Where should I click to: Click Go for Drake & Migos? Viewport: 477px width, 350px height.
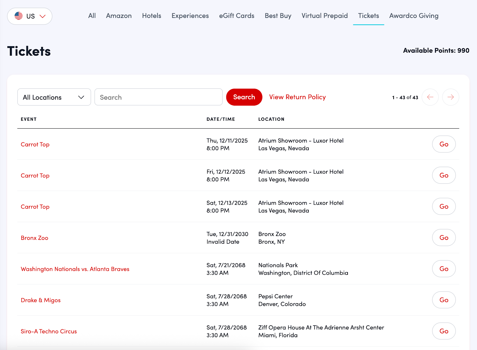pyautogui.click(x=444, y=300)
